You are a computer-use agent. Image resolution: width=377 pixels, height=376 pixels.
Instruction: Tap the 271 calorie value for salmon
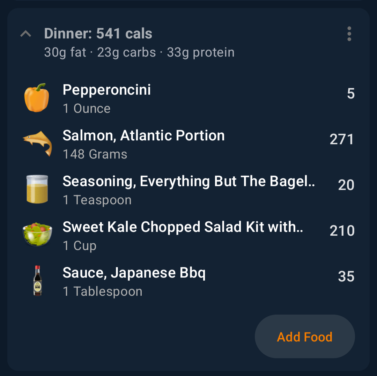342,140
